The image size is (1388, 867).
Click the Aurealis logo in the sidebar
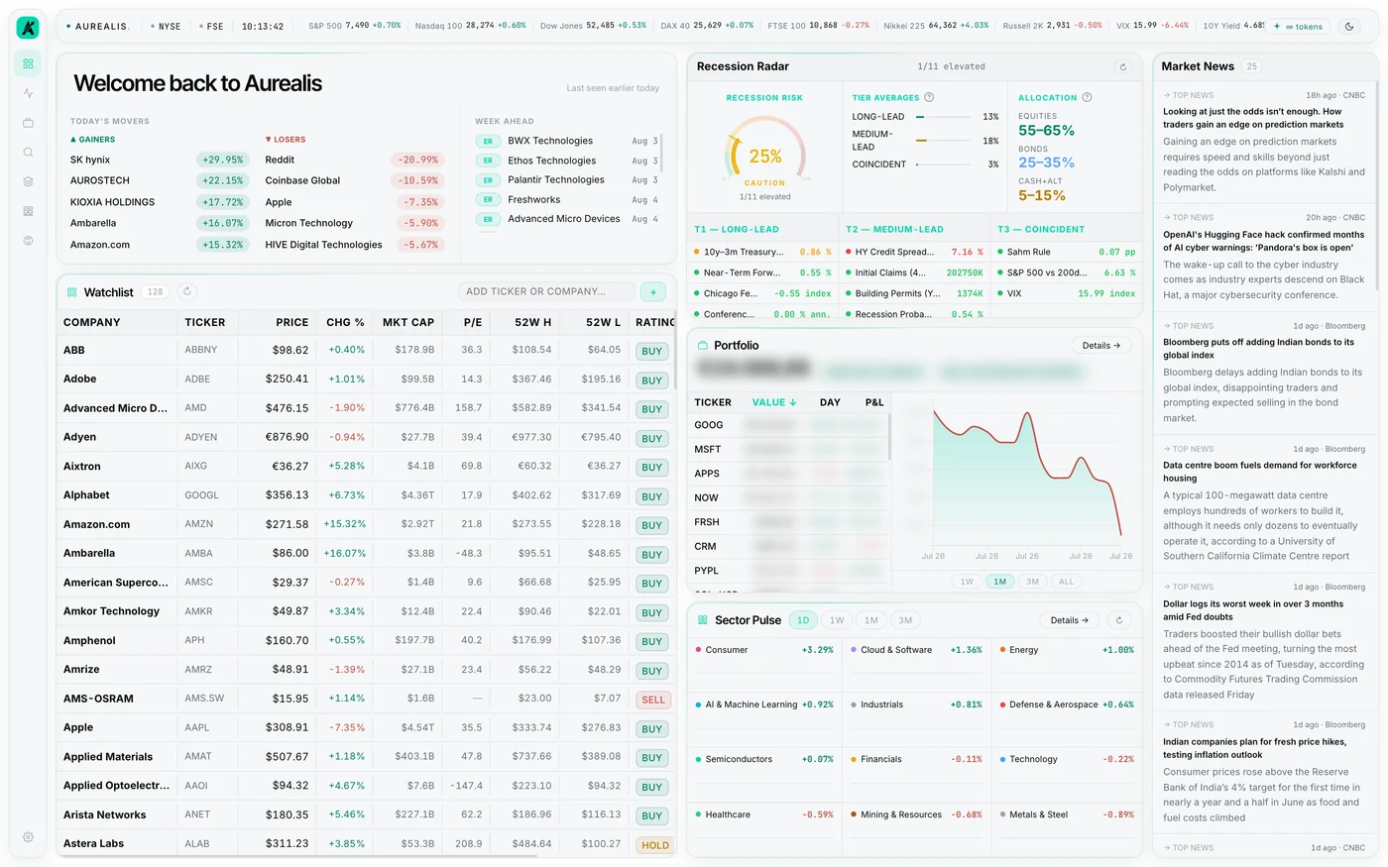(28, 28)
